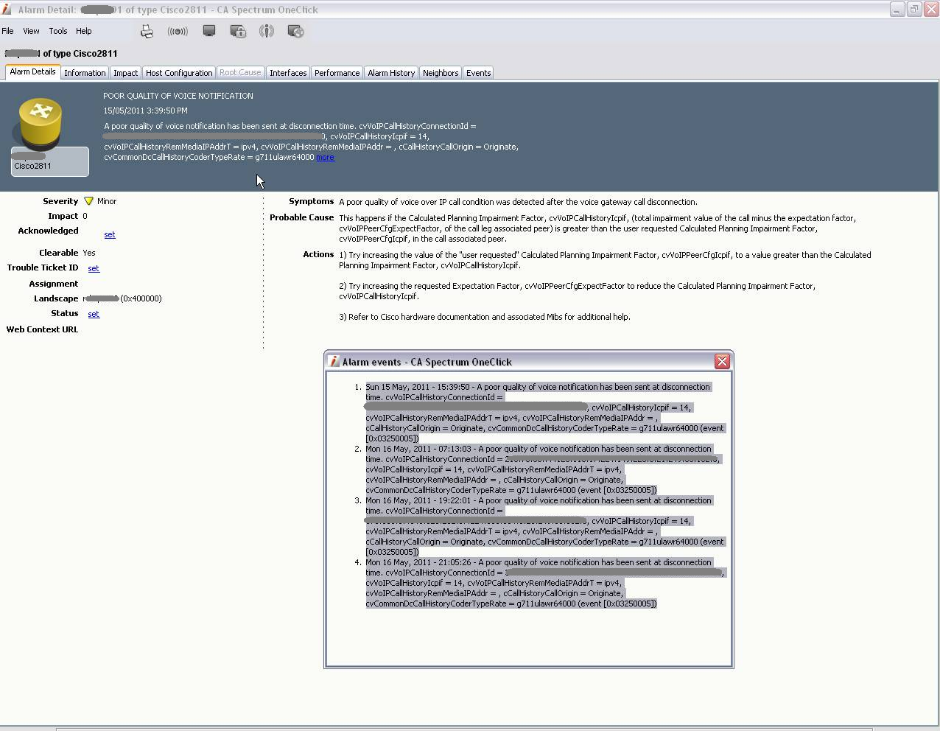Click action step '2) Try increasing the requested Expectation Factor'
The image size is (940, 731).
pyautogui.click(x=577, y=291)
